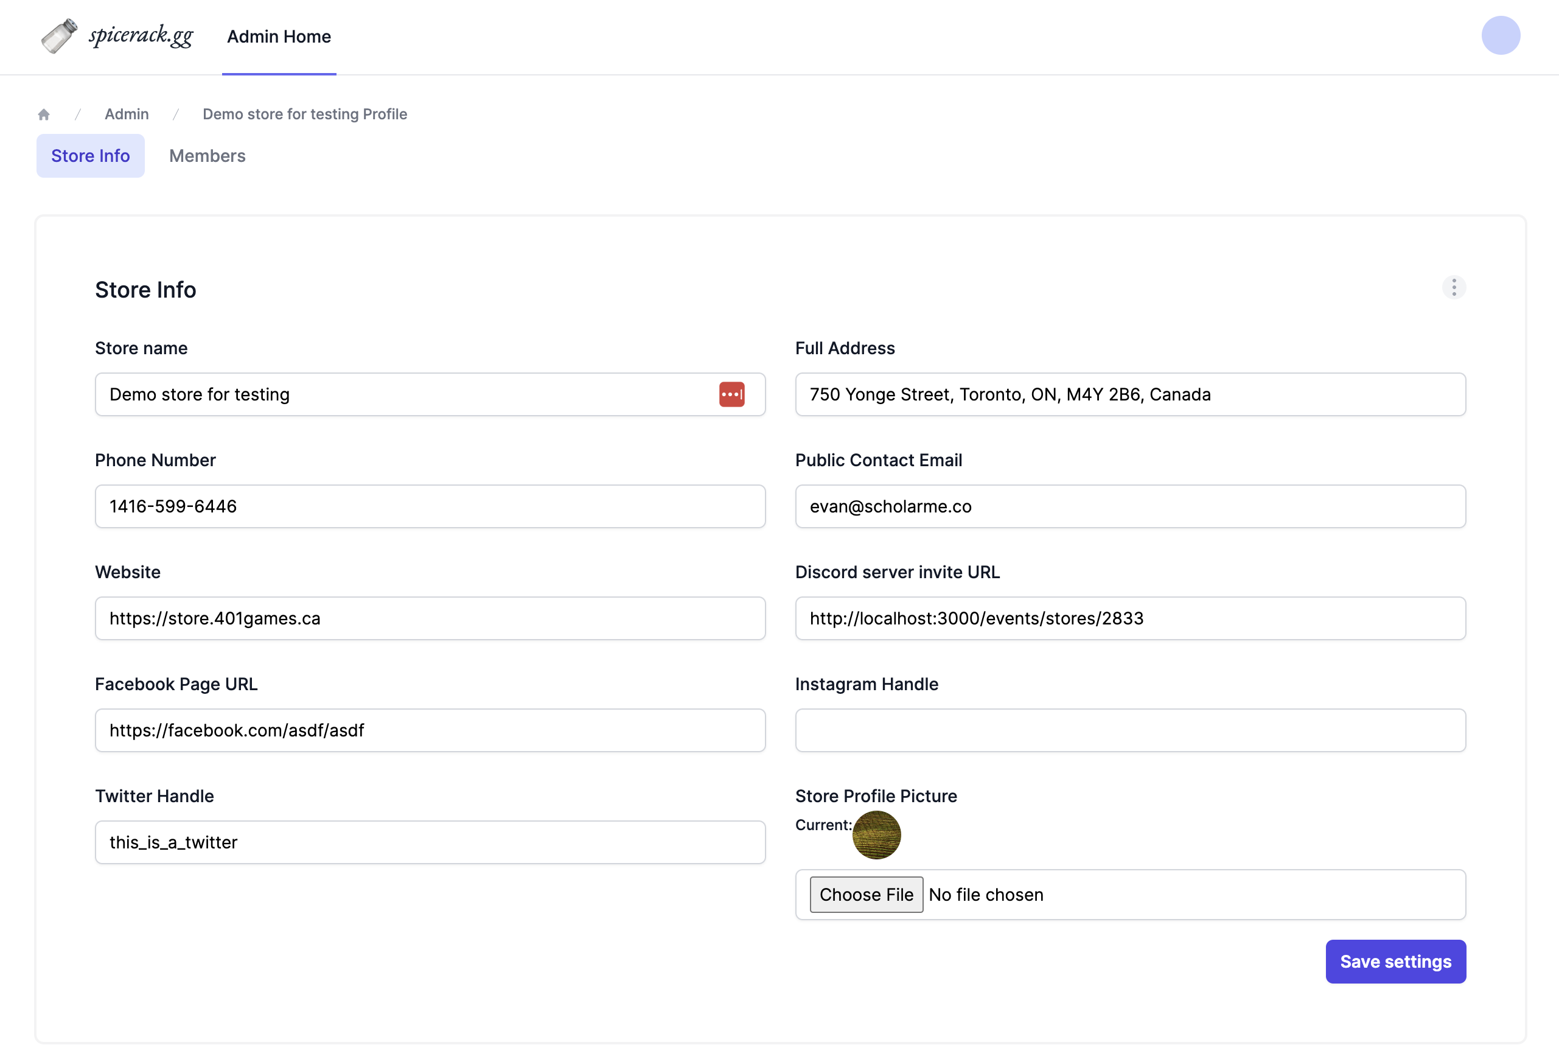
Task: Select the Store Info tab
Action: point(91,156)
